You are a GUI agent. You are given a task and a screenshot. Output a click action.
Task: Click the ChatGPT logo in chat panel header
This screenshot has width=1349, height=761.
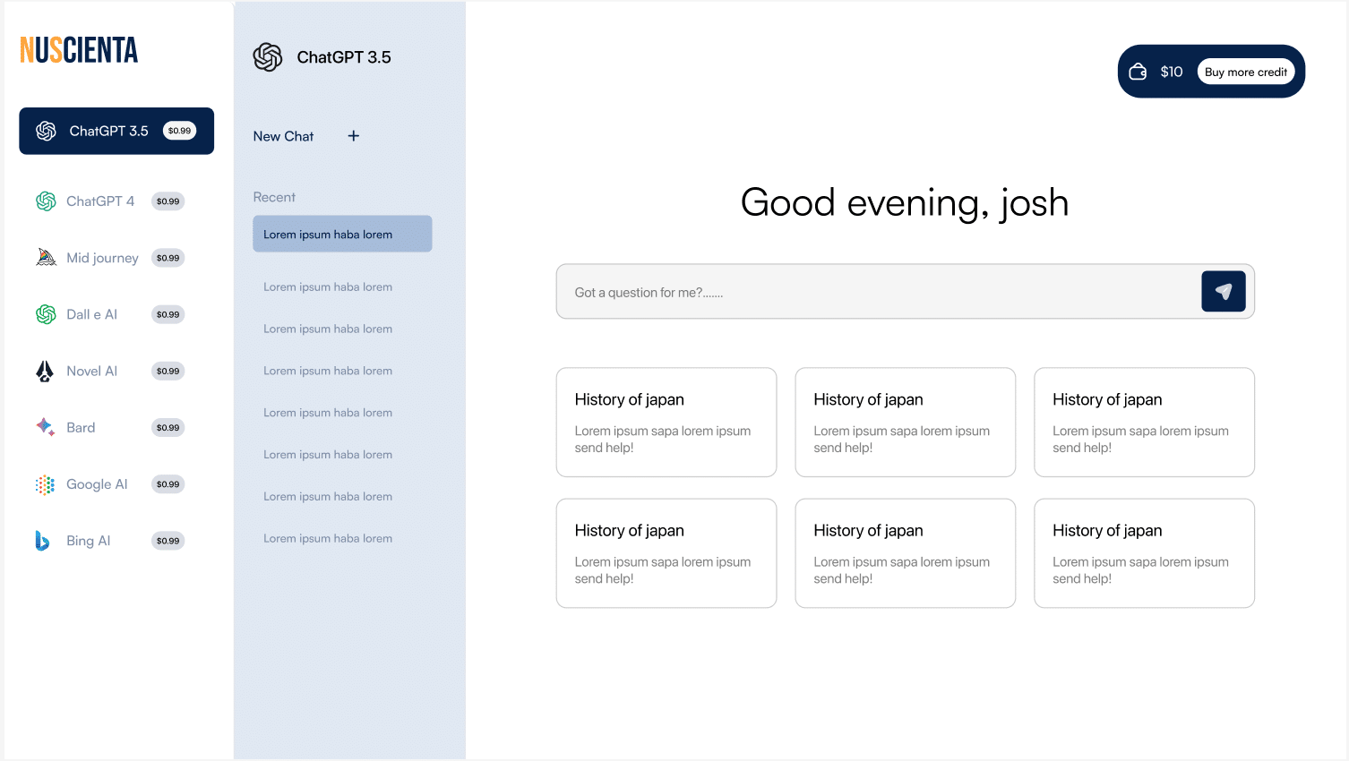268,57
